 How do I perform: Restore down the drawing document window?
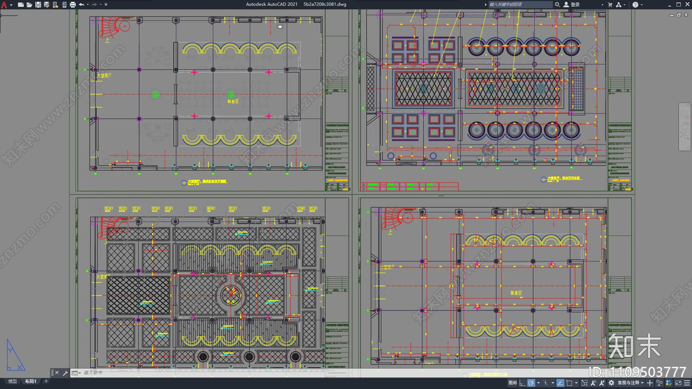pos(679,15)
